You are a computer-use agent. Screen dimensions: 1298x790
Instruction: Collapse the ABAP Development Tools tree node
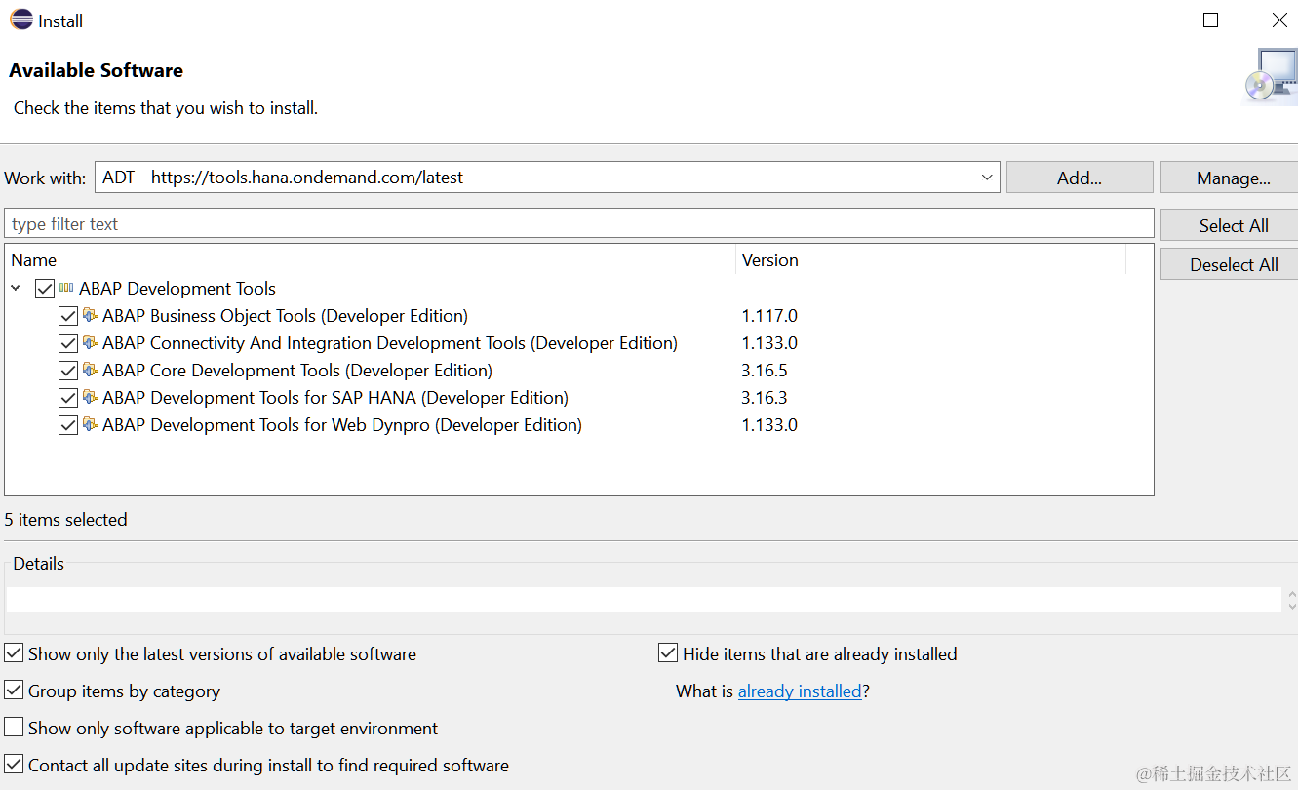pyautogui.click(x=16, y=289)
